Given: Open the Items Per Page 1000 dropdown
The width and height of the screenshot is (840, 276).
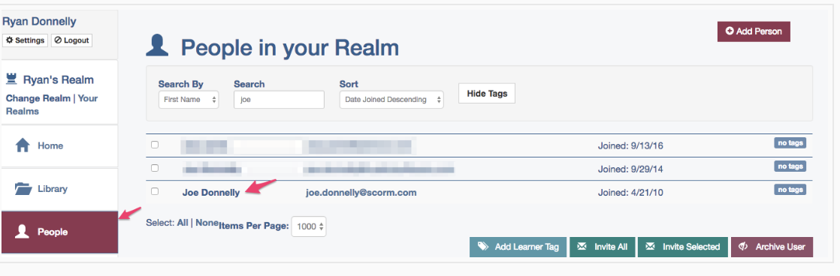Looking at the screenshot, I should click(x=309, y=226).
